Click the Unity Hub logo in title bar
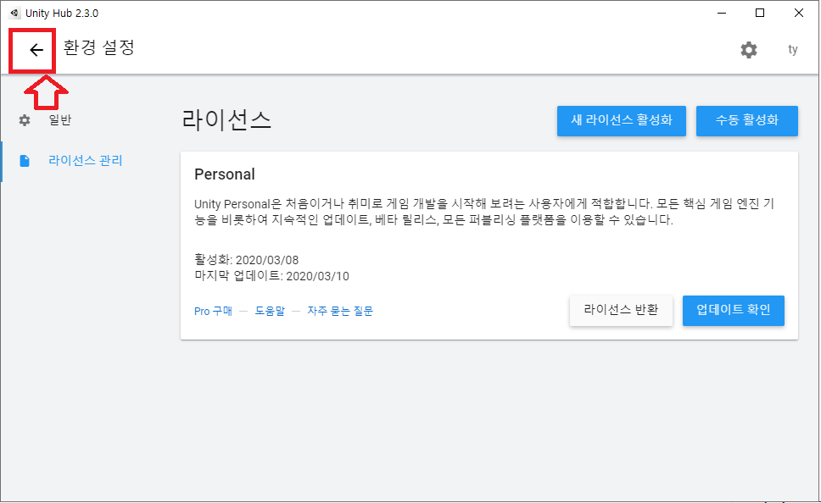 pyautogui.click(x=14, y=13)
